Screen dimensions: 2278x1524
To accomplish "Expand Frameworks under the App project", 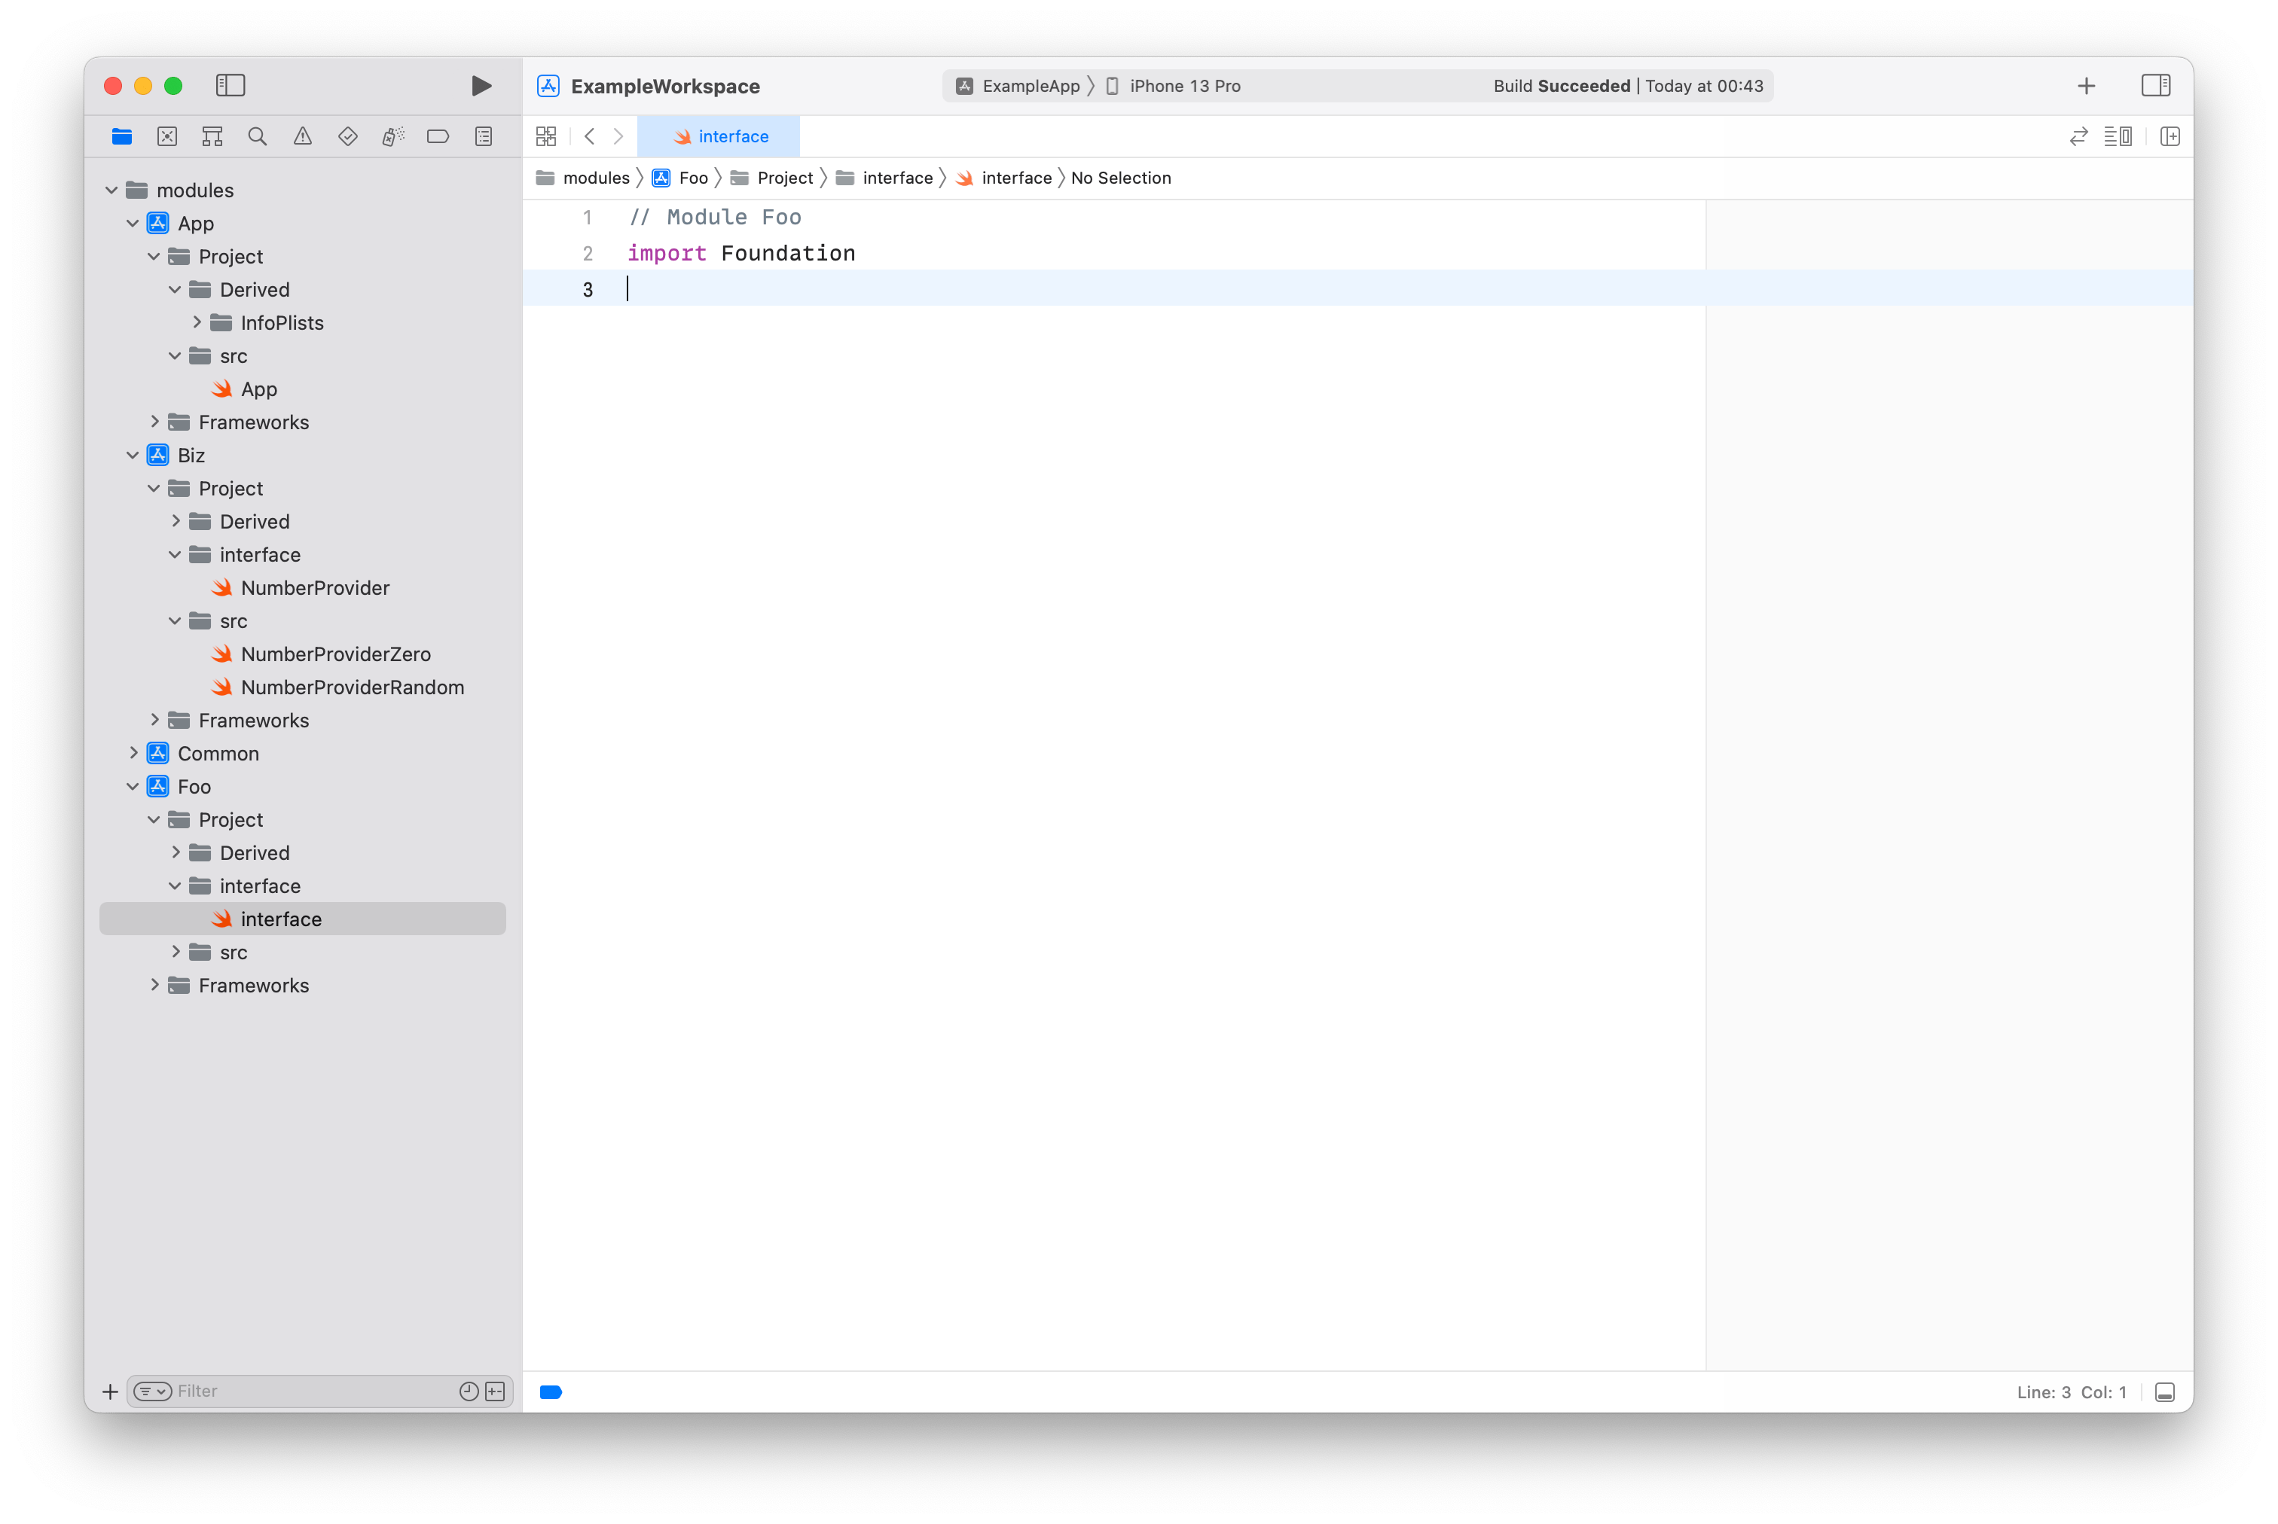I will coord(154,422).
